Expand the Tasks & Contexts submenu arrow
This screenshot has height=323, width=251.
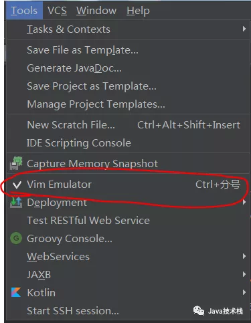coord(244,29)
